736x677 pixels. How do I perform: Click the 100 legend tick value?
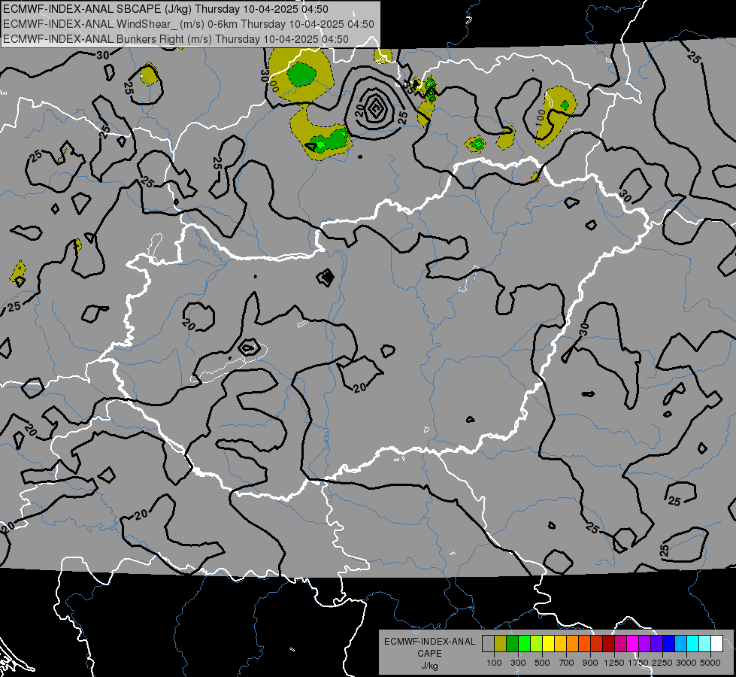[x=494, y=663]
